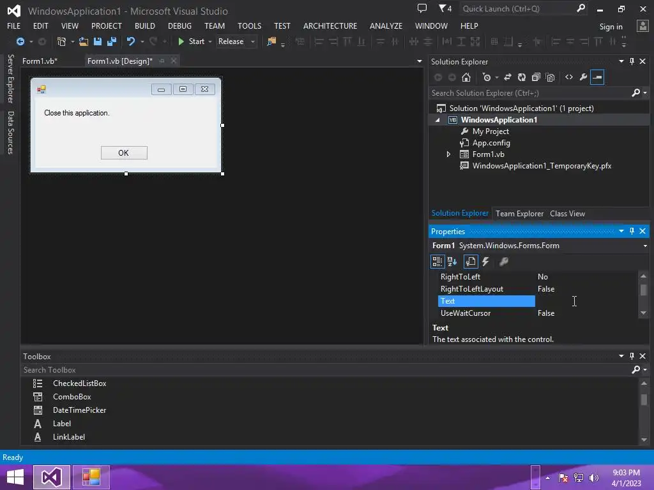654x490 pixels.
Task: Open Properties wrench in Solution Explorer toolbar
Action: [583, 77]
